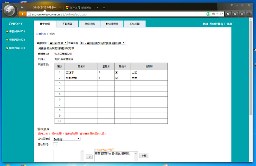
Task: Click the quantity field in row 2
Action: tap(106, 78)
